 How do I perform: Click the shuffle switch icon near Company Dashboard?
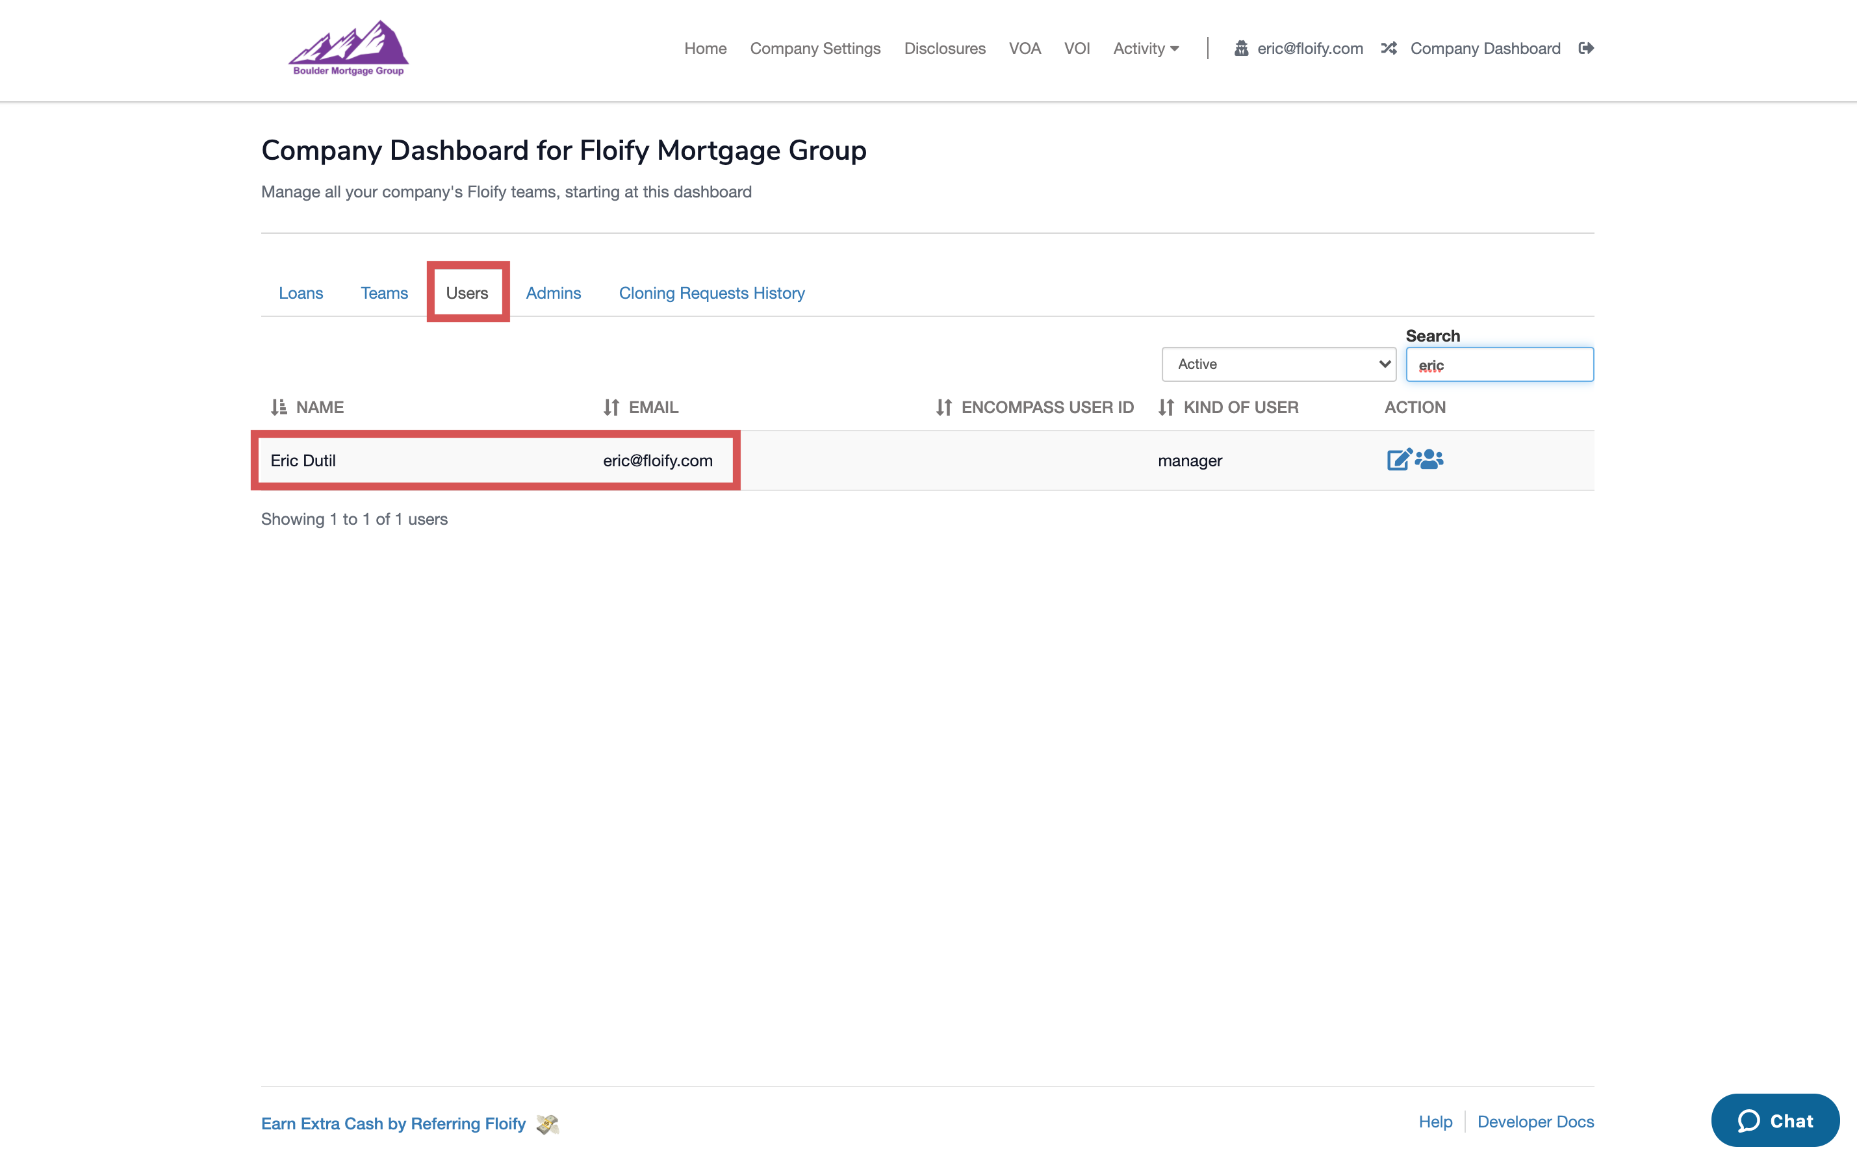(1389, 48)
